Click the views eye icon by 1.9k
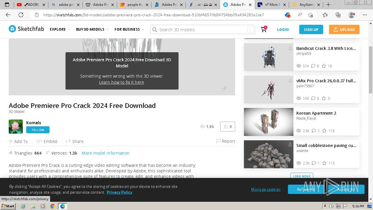Image resolution: width=373 pixels, height=210 pixels. (x=202, y=127)
